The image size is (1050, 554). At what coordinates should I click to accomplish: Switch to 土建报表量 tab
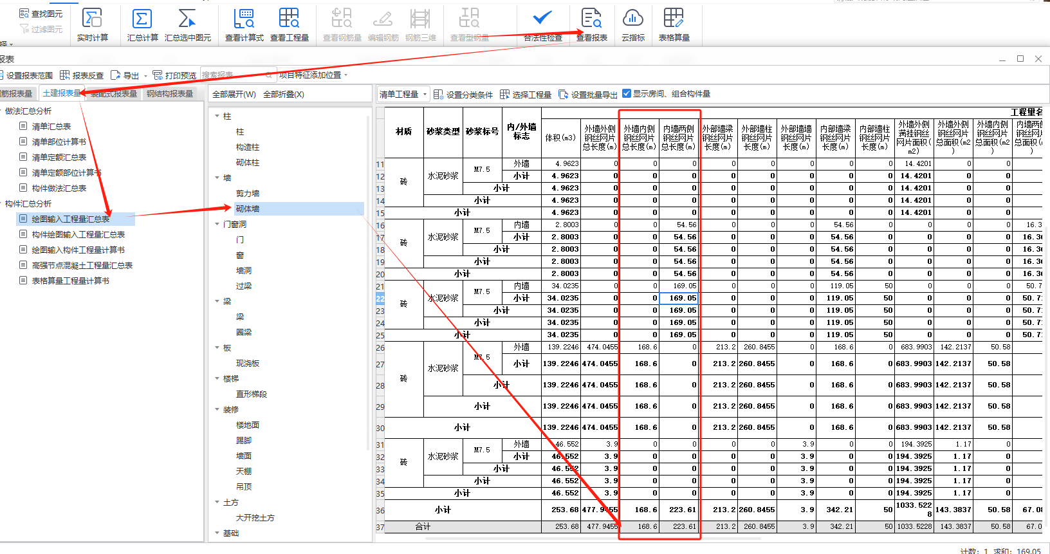[x=62, y=93]
